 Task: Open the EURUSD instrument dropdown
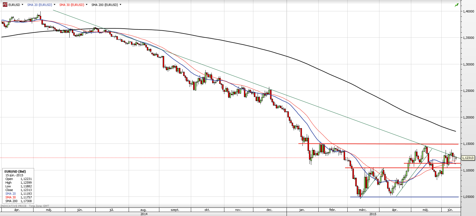pyautogui.click(x=22, y=5)
